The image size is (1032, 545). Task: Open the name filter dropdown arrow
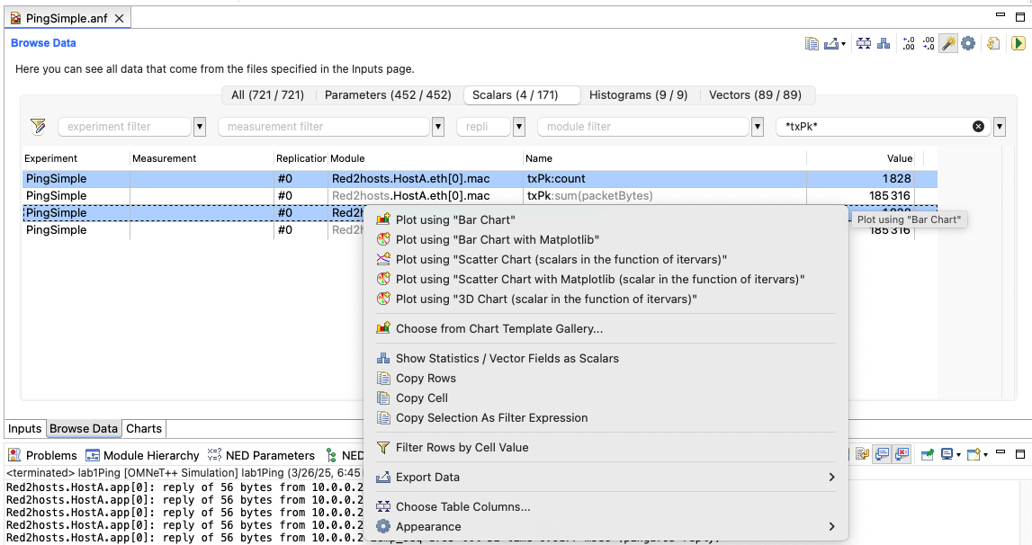pyautogui.click(x=999, y=127)
